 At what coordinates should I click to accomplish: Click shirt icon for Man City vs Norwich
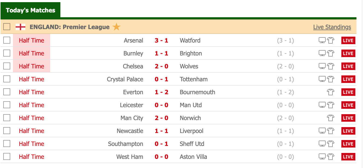coord(331,118)
